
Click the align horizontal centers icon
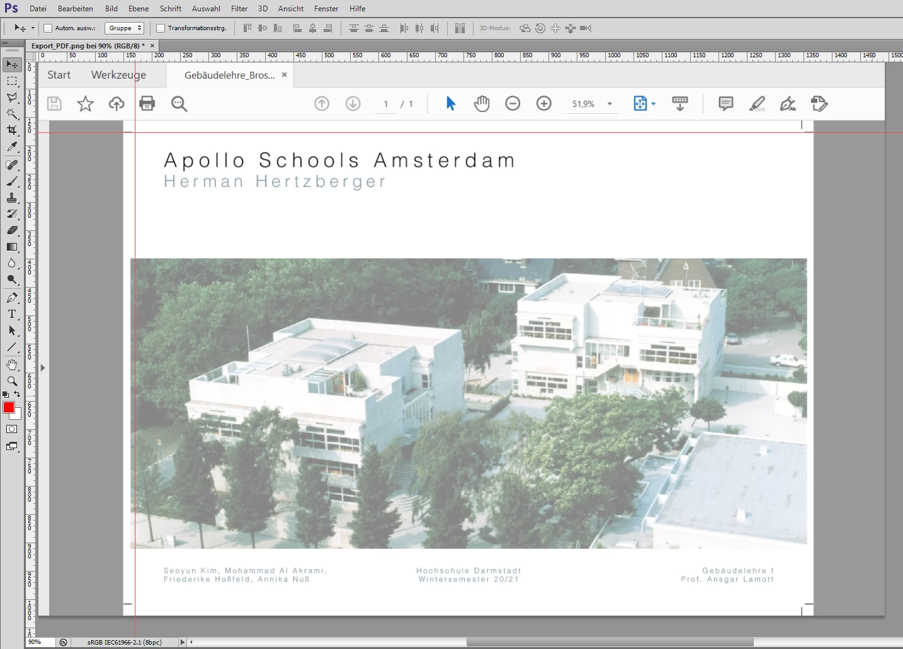click(x=313, y=28)
